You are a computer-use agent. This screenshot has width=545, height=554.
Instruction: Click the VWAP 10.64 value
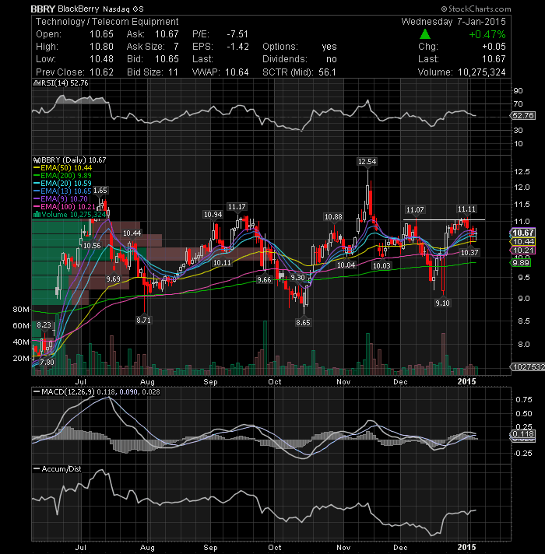point(237,72)
